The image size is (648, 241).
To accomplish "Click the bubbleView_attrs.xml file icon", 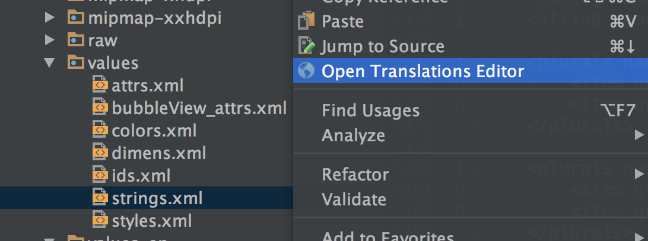I will point(99,107).
